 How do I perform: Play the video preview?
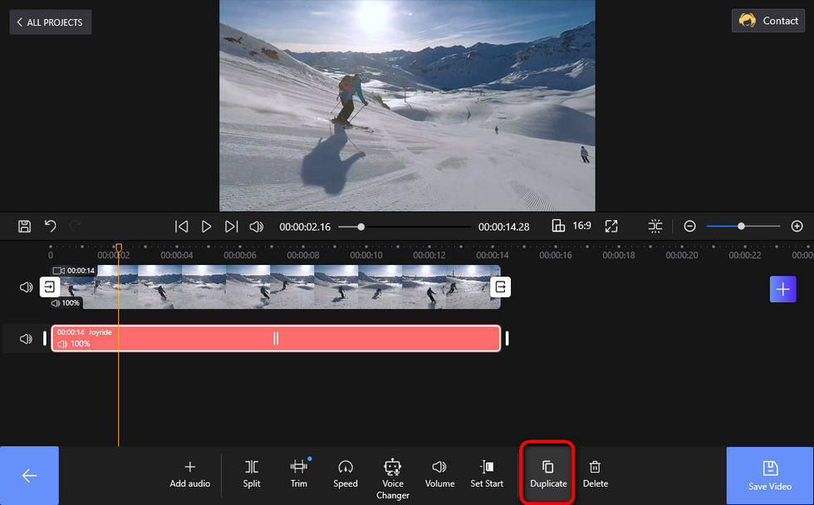[206, 226]
